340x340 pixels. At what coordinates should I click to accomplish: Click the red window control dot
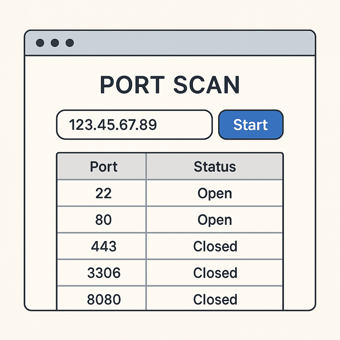(x=41, y=42)
